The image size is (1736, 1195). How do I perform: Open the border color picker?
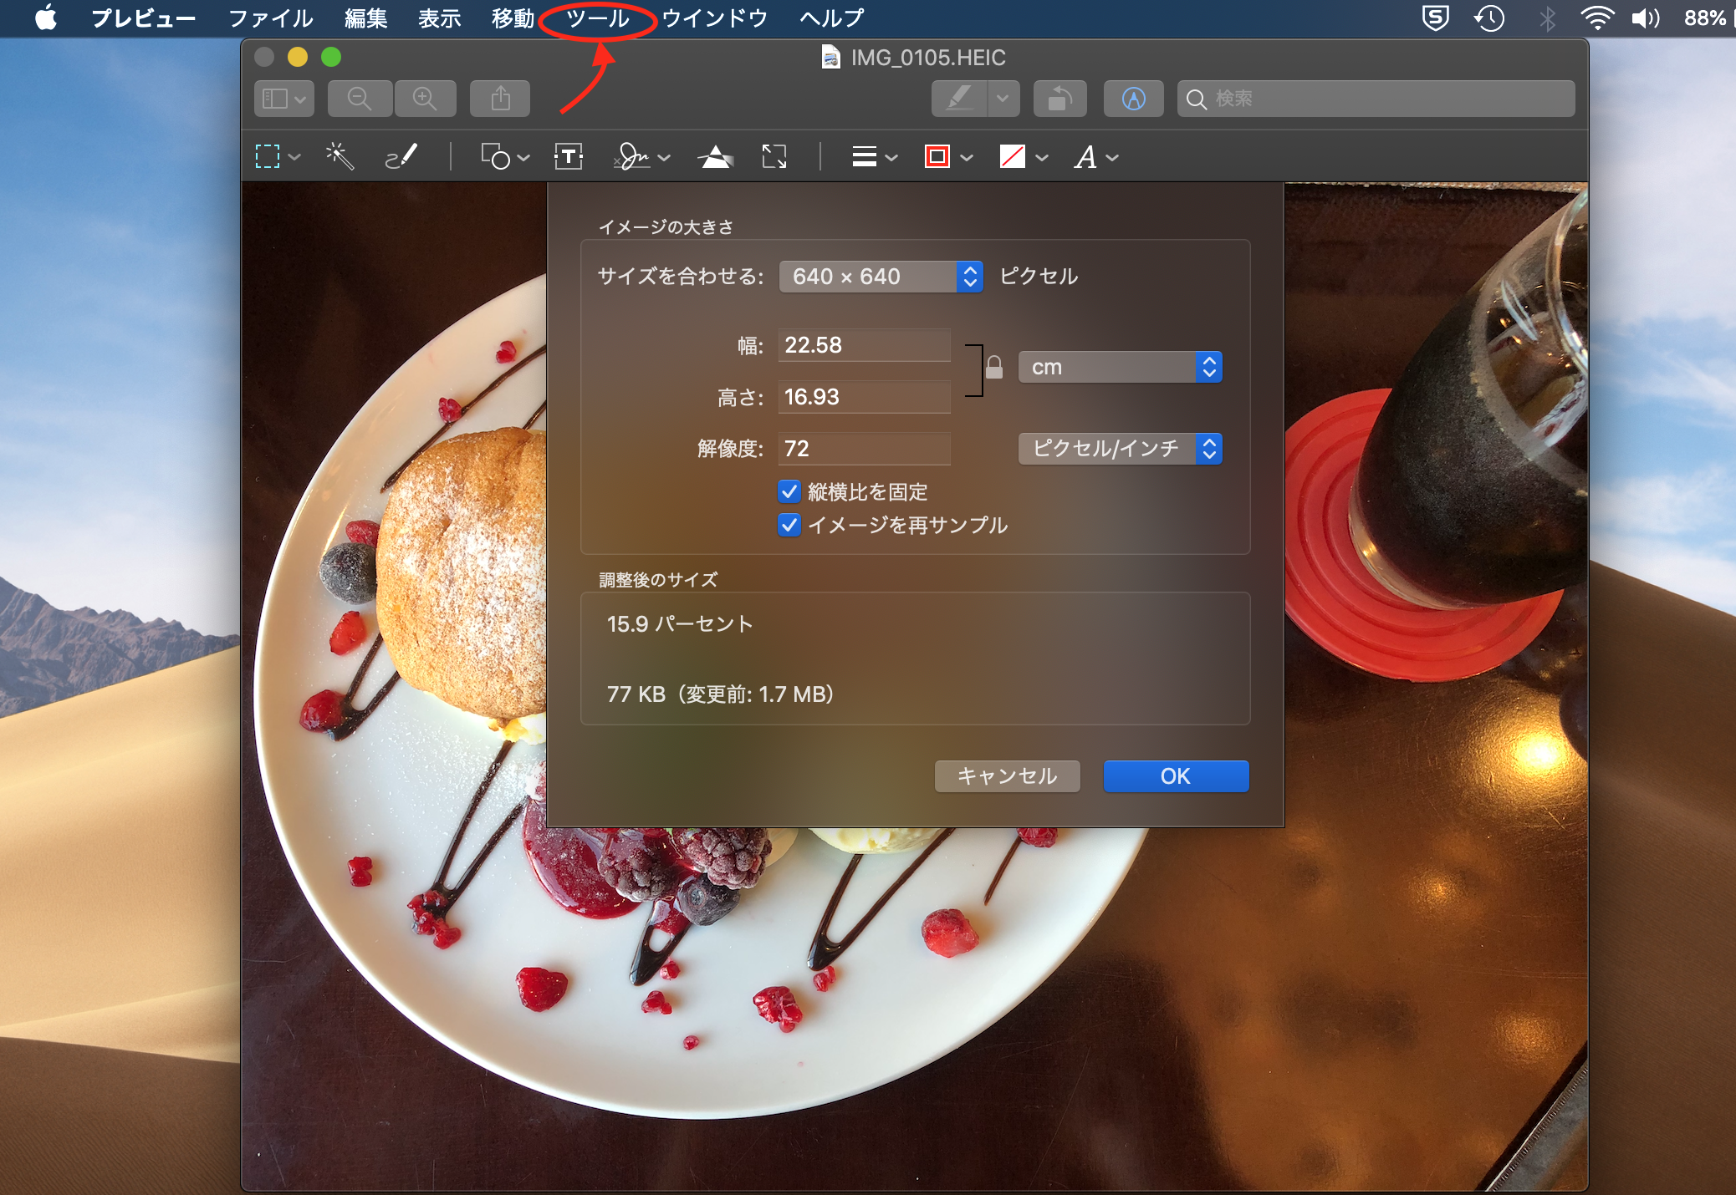[948, 156]
